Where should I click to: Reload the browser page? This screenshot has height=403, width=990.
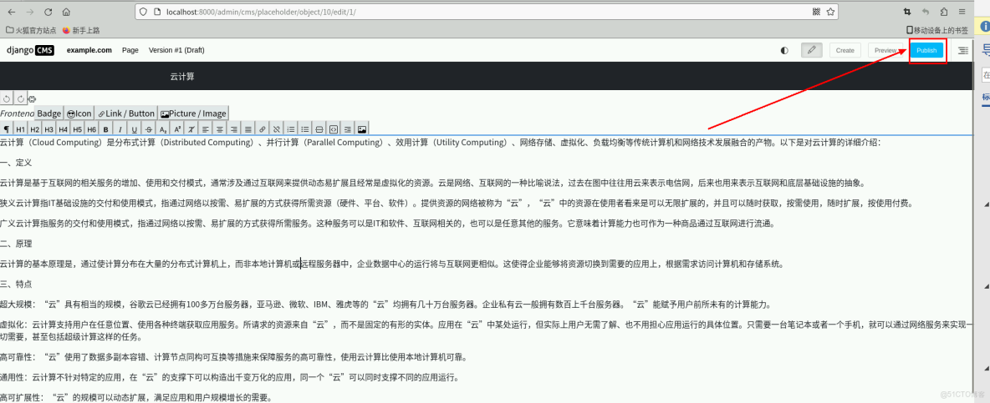48,12
